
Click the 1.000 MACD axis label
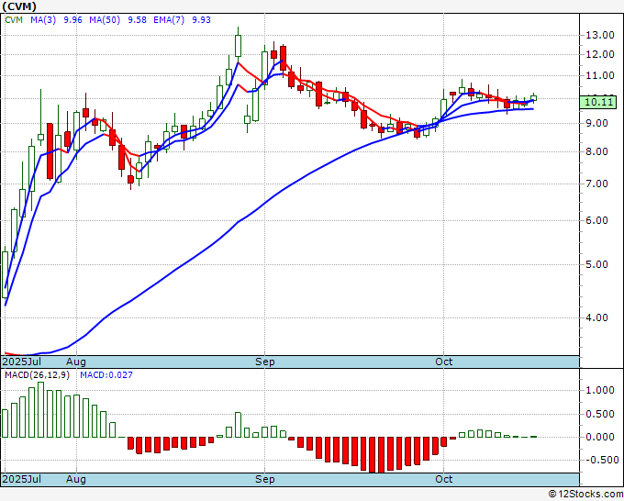600,390
